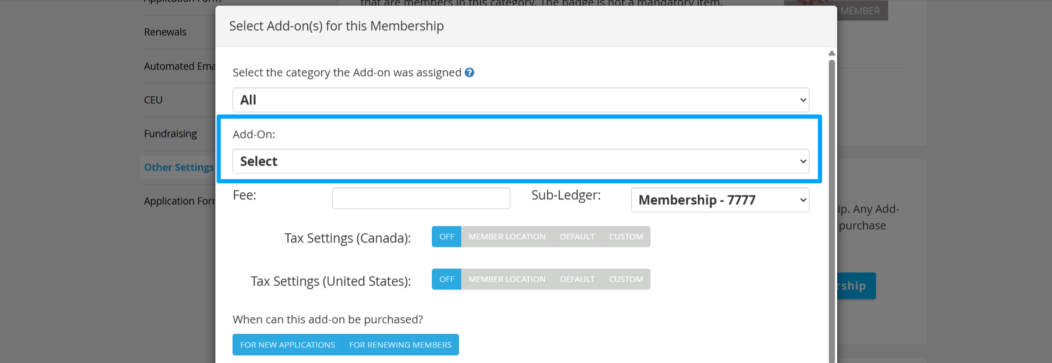The image size is (1052, 363).
Task: Open the category dropdown showing All
Action: point(520,100)
